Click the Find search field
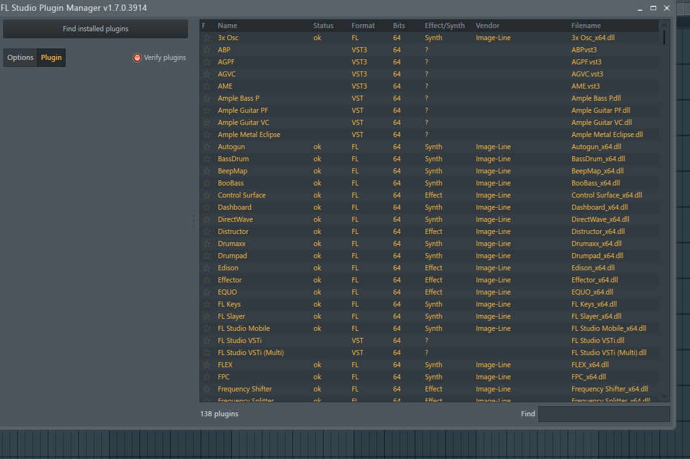 pyautogui.click(x=604, y=414)
